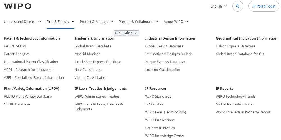Go to Patent Analytics
This screenshot has height=140, width=281.
click(x=17, y=54)
